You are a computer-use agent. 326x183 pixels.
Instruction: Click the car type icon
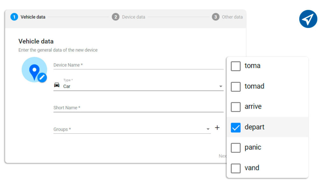pyautogui.click(x=57, y=85)
